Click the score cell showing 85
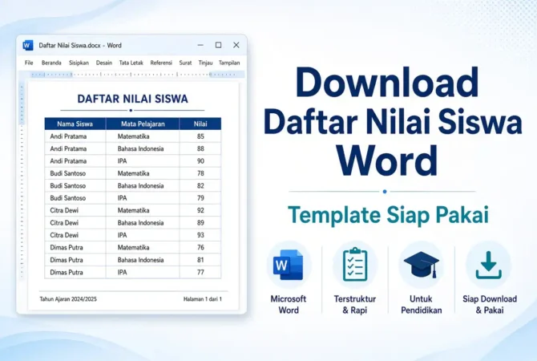Viewport: 537px width, 361px height. [200, 136]
